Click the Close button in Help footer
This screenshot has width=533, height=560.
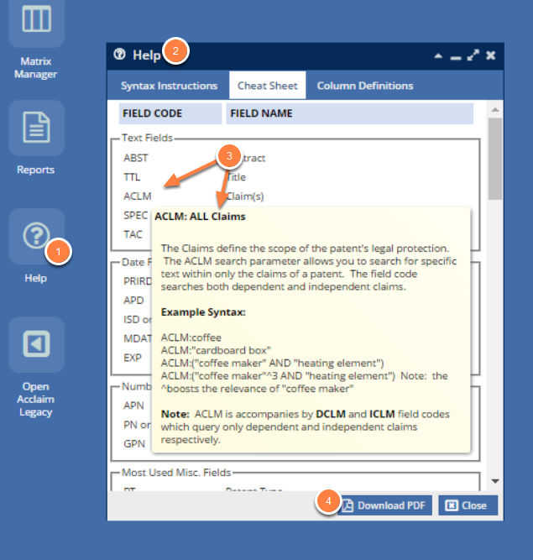(x=468, y=505)
